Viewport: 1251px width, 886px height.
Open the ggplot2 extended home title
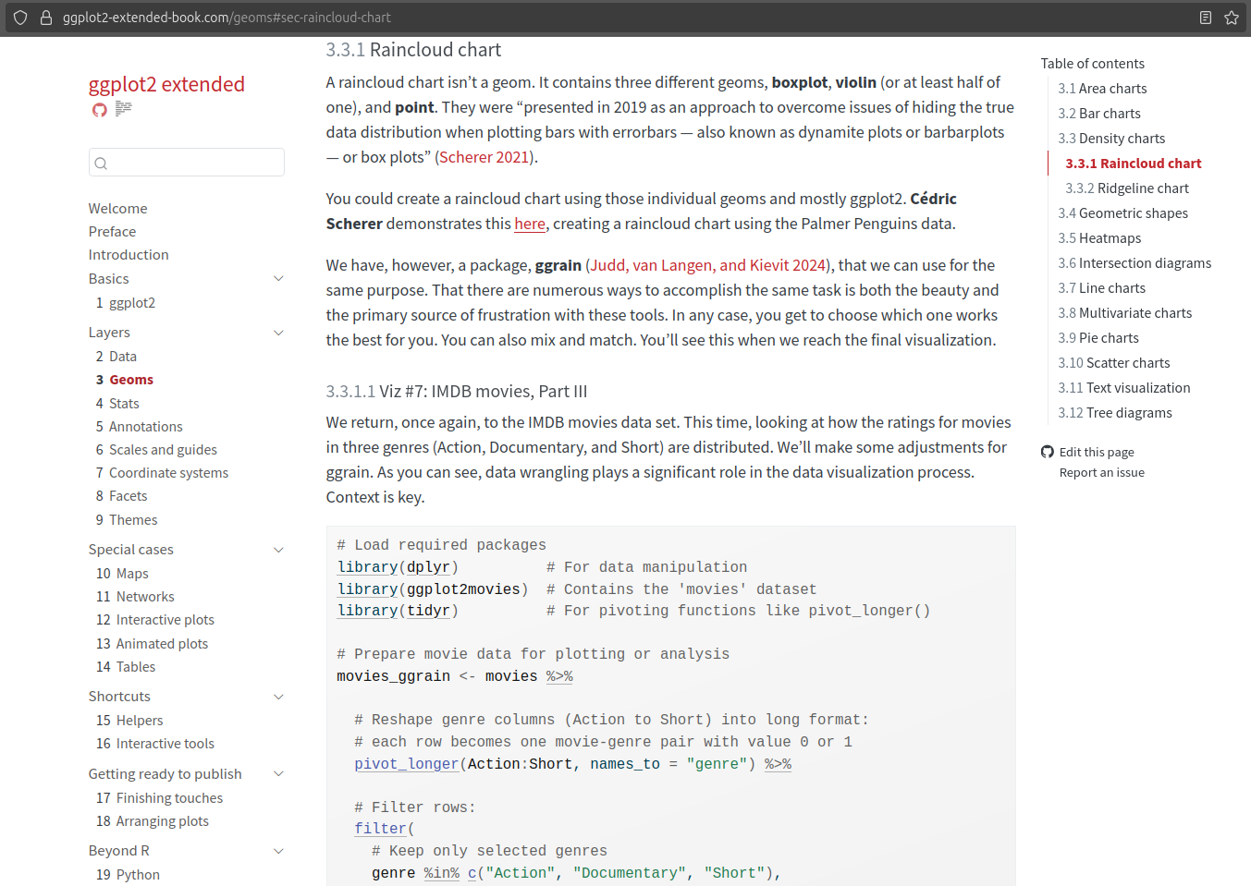click(166, 84)
